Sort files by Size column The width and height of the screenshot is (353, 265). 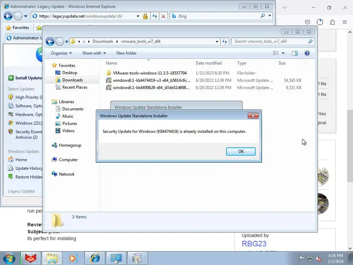point(290,63)
